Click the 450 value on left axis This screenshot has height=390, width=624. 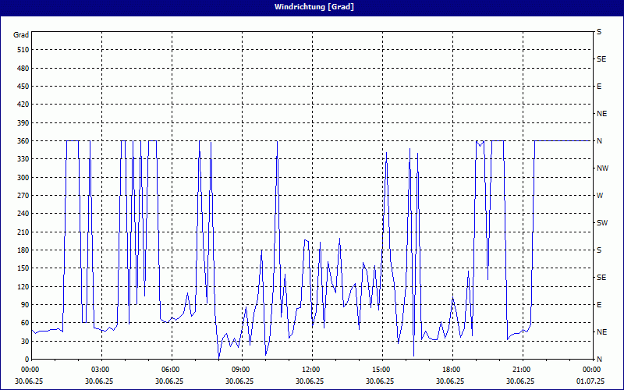[22, 87]
